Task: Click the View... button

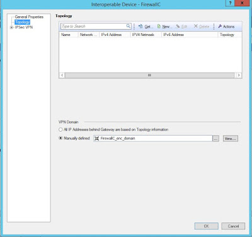Action: pyautogui.click(x=231, y=139)
